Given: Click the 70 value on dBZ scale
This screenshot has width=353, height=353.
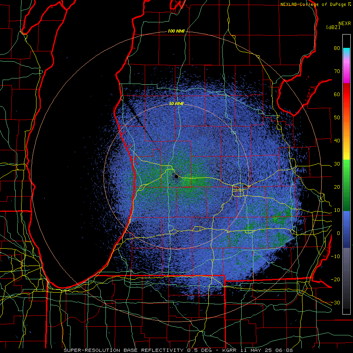Looking at the screenshot, I should pyautogui.click(x=337, y=71).
